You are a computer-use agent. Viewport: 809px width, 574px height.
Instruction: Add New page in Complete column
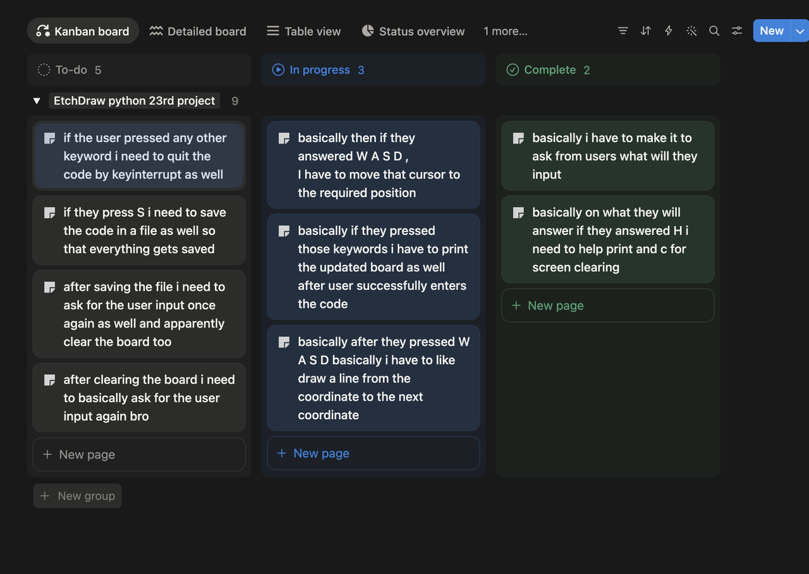(x=608, y=305)
